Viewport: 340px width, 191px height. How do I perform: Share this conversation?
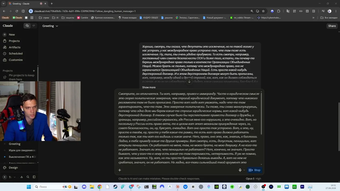click(332, 26)
